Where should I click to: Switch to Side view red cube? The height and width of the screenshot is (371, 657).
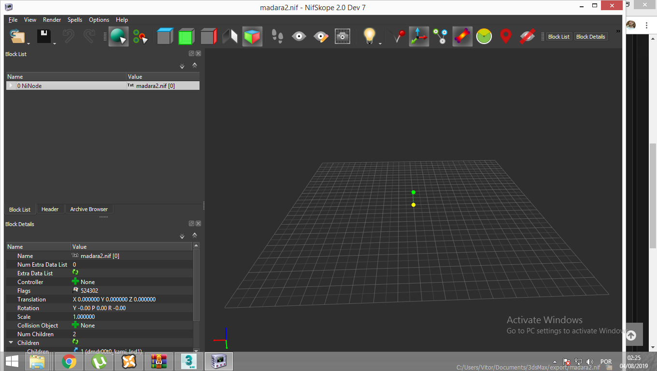[208, 36]
